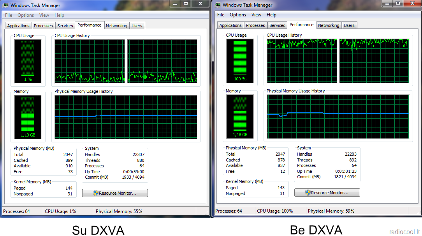Click Resource Monitor button in right window
This screenshot has height=236, width=422.
tap(327, 193)
